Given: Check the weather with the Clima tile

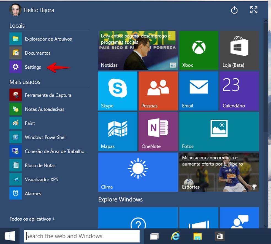Looking at the screenshot, I should [x=138, y=172].
